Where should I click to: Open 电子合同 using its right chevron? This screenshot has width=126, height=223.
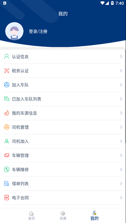tap(121, 198)
